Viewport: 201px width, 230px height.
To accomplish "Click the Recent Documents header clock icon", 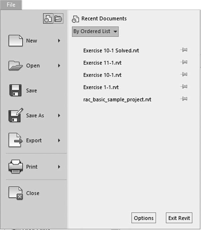I will pos(75,19).
